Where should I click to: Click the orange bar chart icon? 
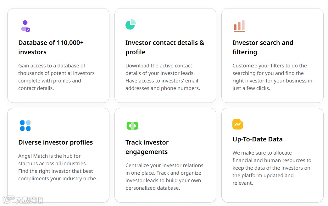tap(239, 26)
